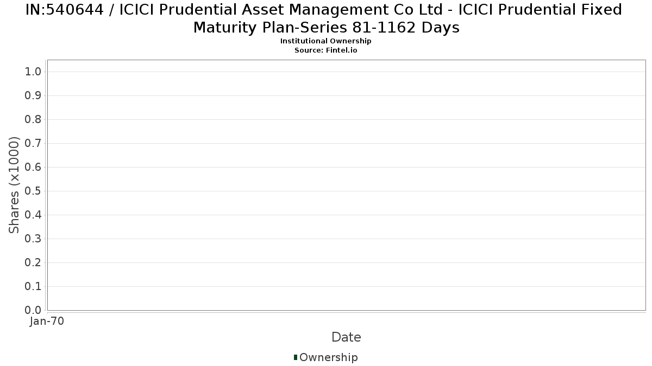Click the Jan-70 date axis label

(x=47, y=322)
